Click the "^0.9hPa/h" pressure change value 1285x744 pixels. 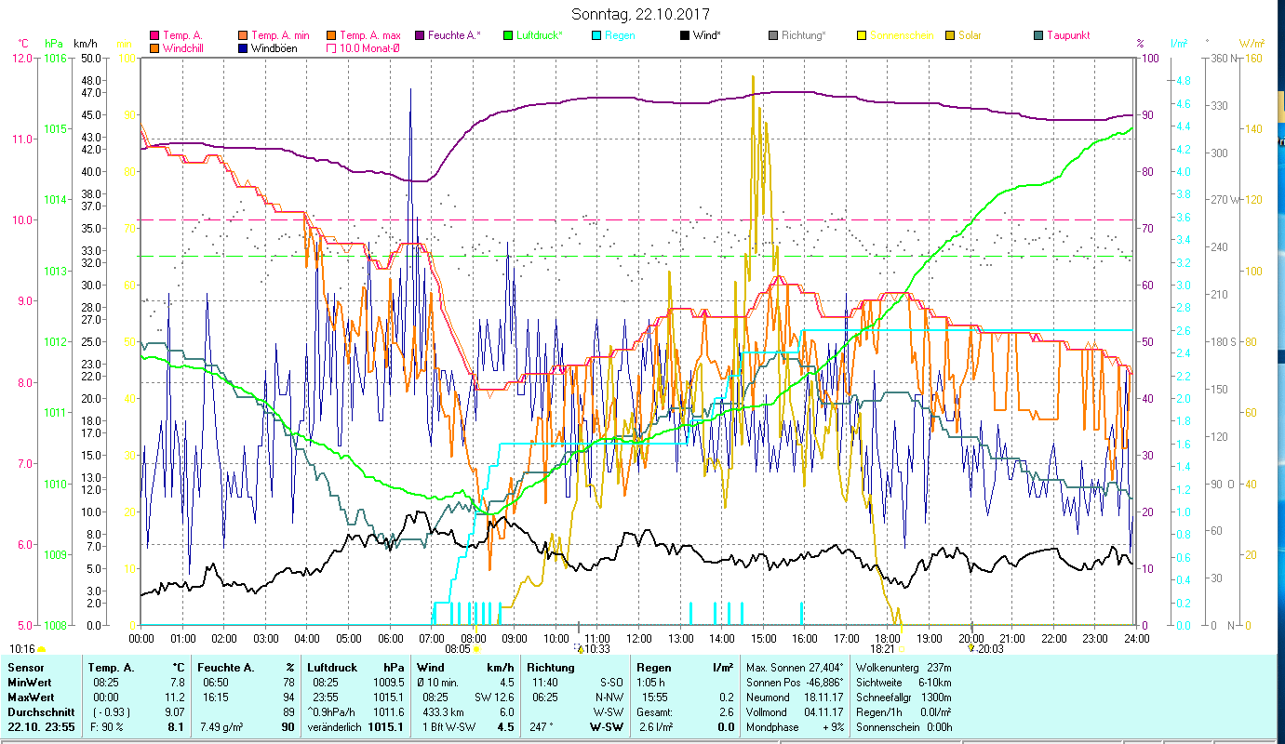333,712
